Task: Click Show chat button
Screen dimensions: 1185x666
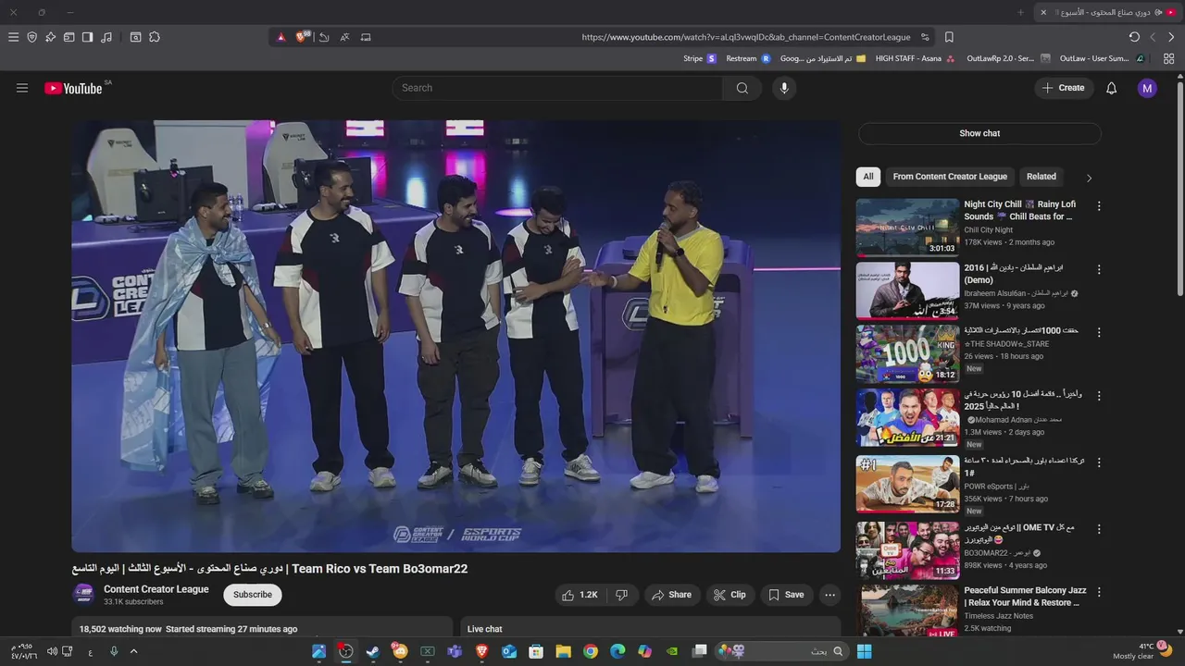Action: click(x=979, y=133)
